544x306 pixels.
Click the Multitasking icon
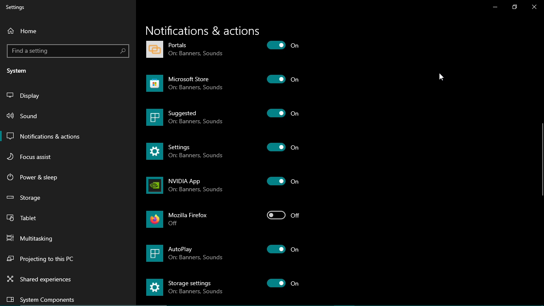11,238
